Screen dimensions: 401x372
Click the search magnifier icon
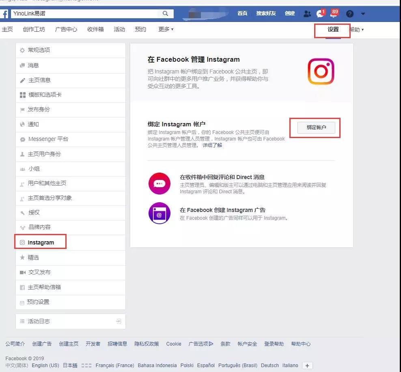click(x=165, y=13)
